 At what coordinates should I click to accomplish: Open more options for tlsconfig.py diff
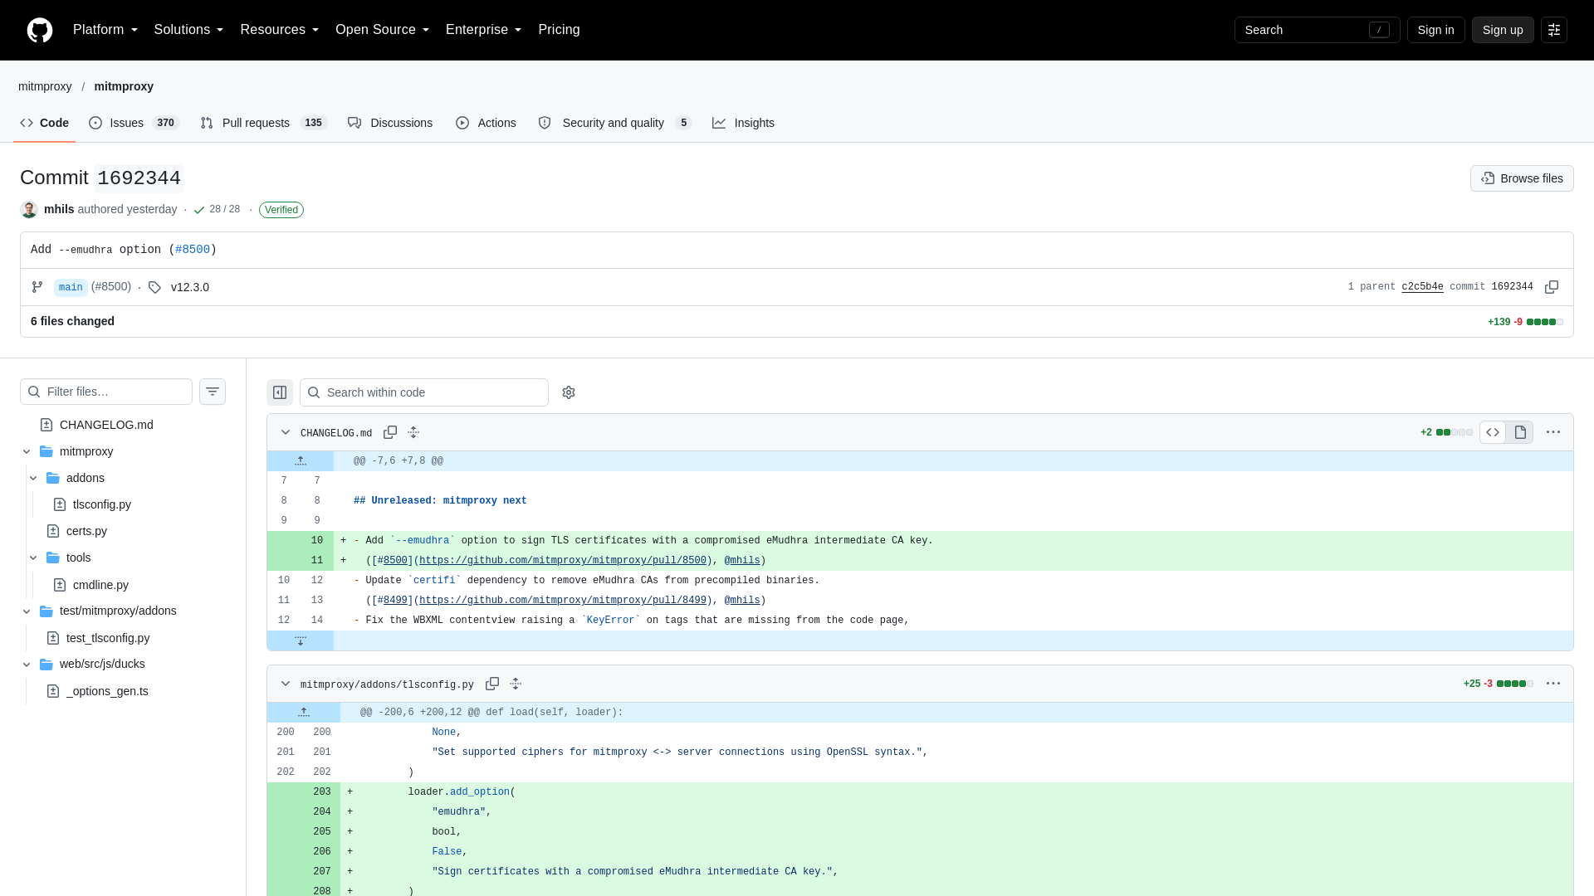(1553, 684)
